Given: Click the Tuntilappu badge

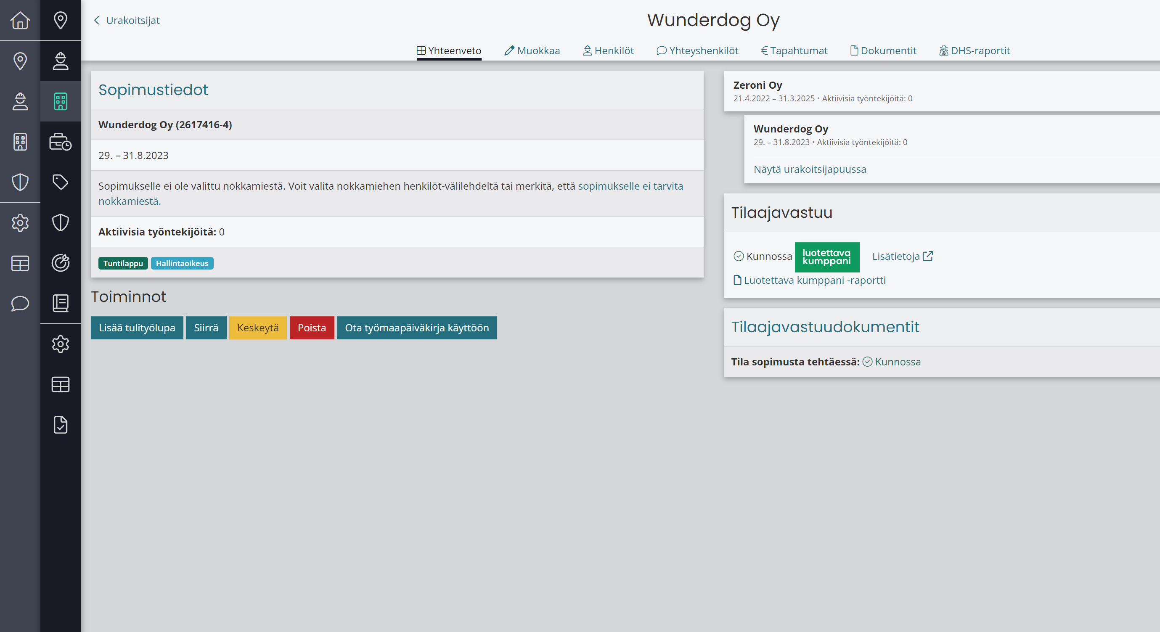Looking at the screenshot, I should point(123,263).
